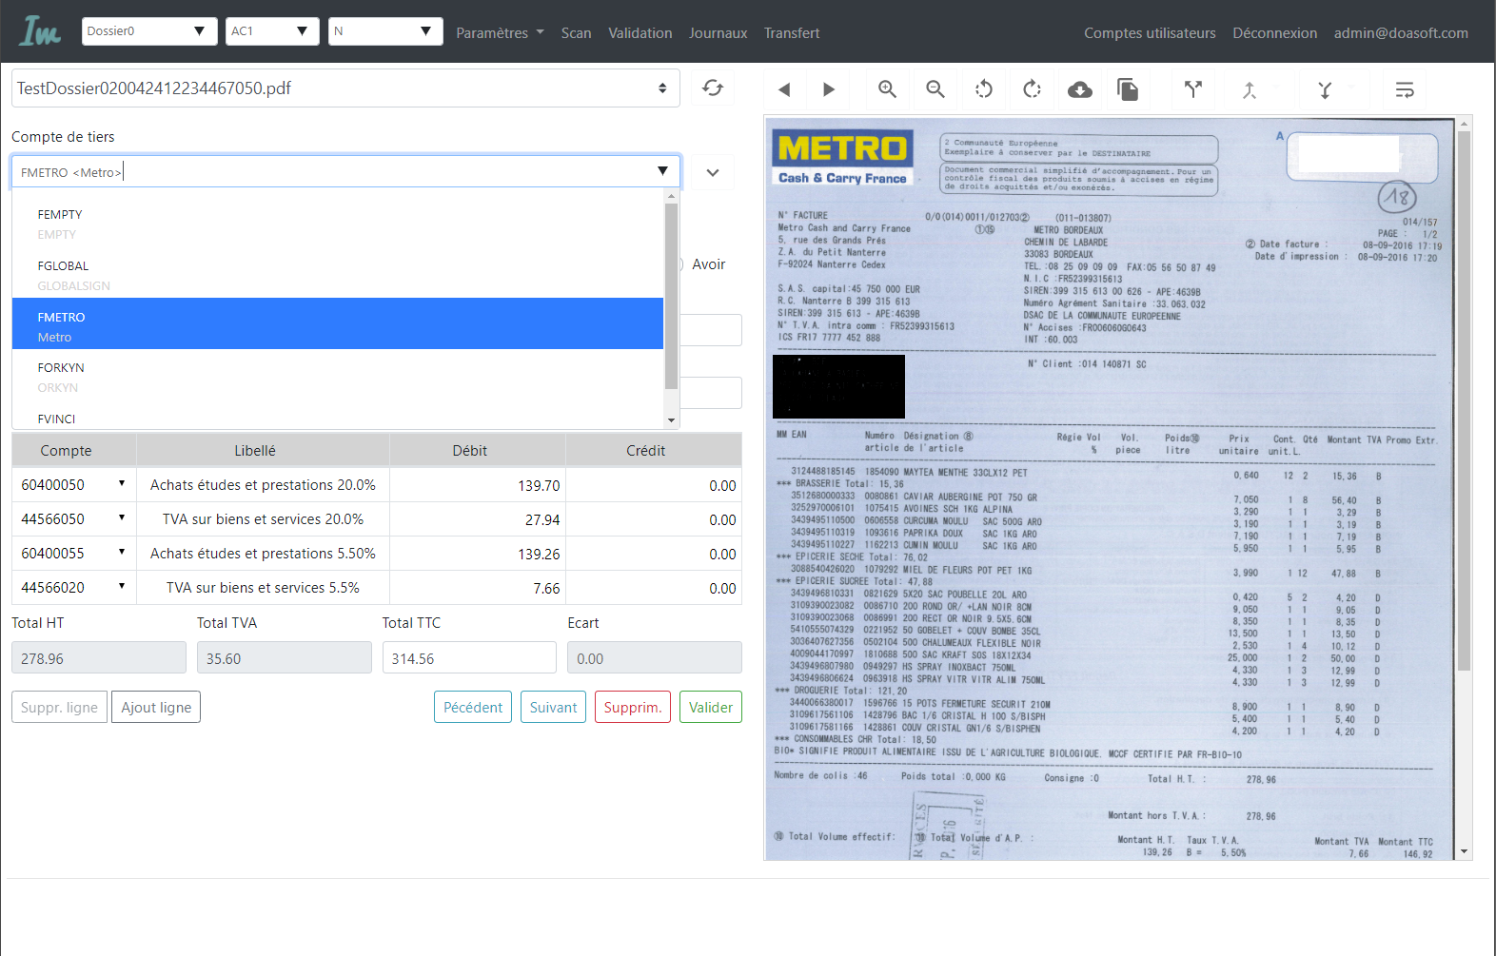Rotate invoice clockwise

(x=1032, y=89)
